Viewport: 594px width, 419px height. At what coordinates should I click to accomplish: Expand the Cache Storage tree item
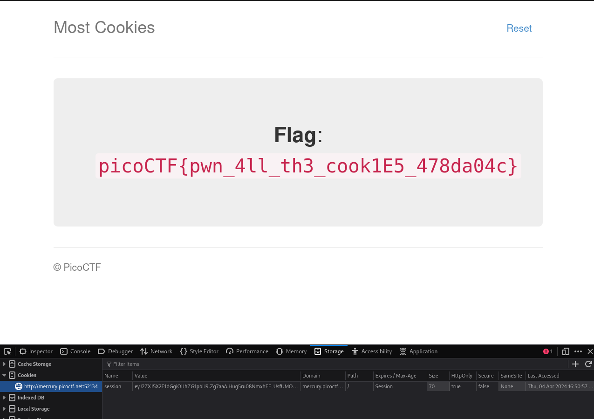click(5, 364)
